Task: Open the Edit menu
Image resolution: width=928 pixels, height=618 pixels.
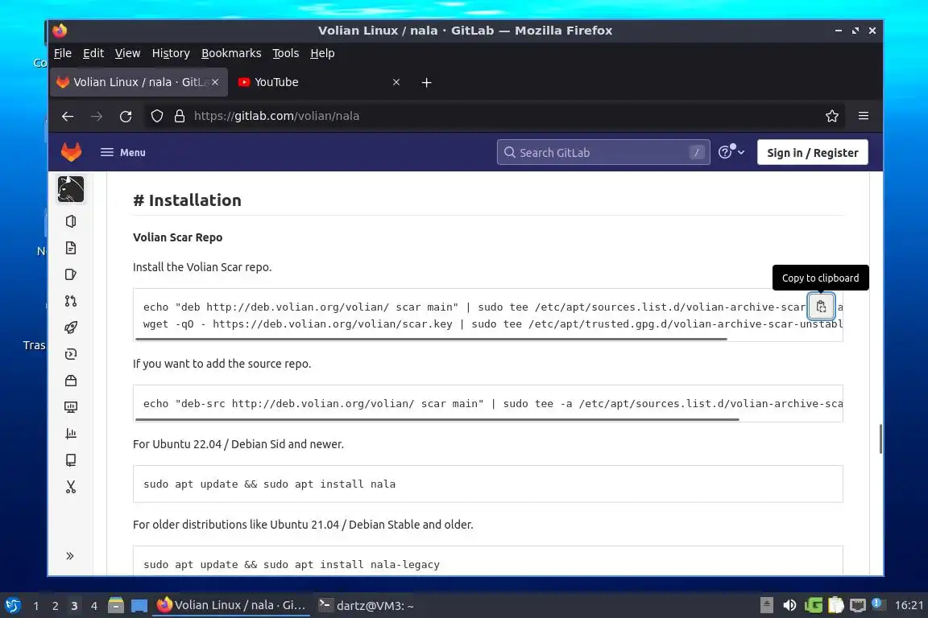Action: pos(93,53)
